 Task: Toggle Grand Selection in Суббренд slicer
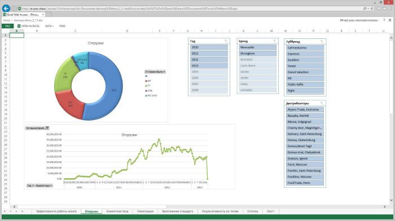click(305, 72)
